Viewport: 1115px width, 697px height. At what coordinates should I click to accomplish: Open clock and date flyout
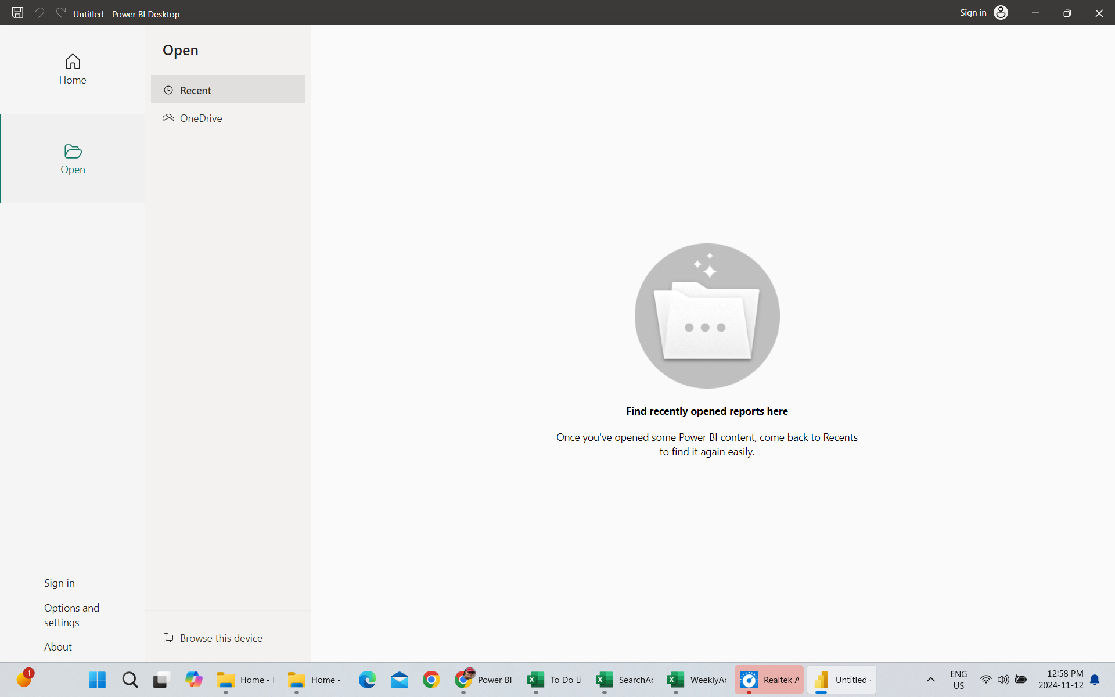[x=1061, y=680]
